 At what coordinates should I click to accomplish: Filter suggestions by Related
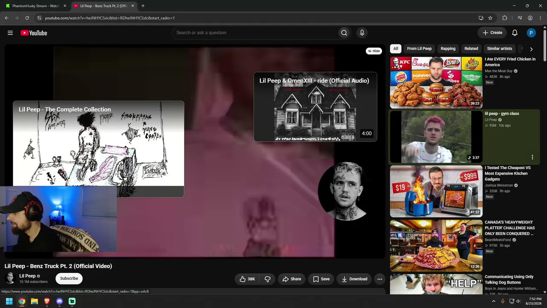pos(471,49)
